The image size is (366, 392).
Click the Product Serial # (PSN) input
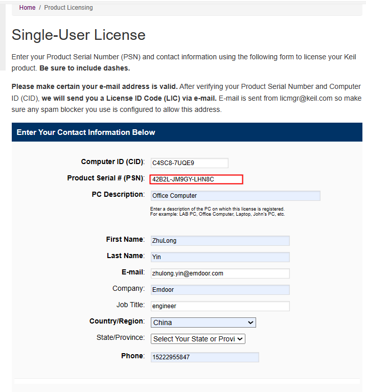pyautogui.click(x=196, y=179)
